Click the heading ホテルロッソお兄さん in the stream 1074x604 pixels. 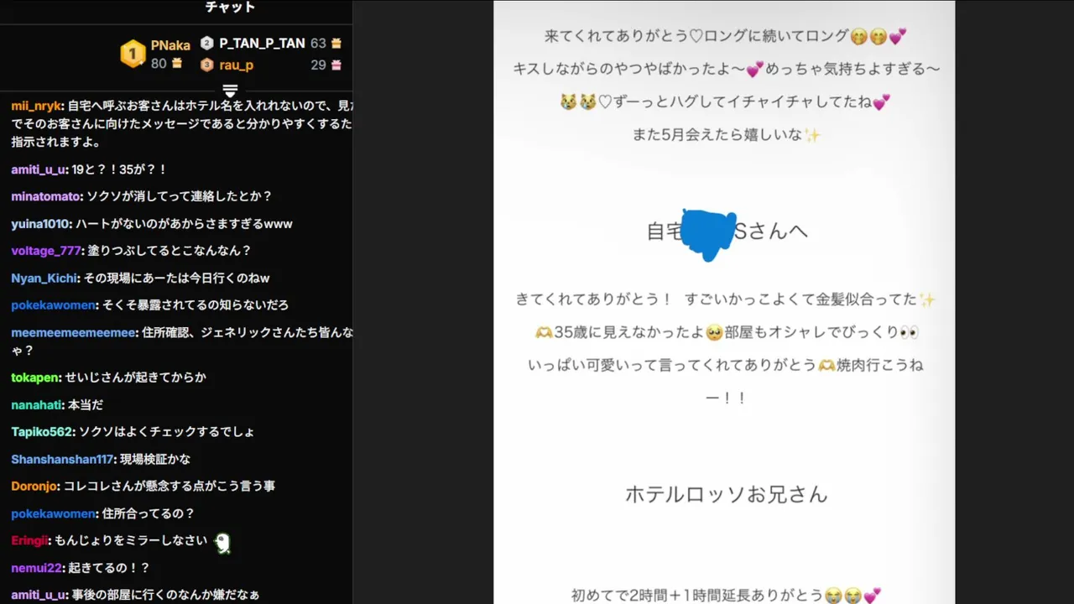pyautogui.click(x=727, y=494)
